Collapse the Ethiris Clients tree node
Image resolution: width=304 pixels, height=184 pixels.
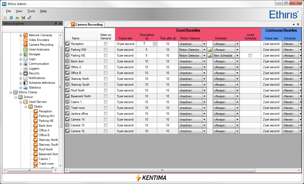[x=11, y=93]
